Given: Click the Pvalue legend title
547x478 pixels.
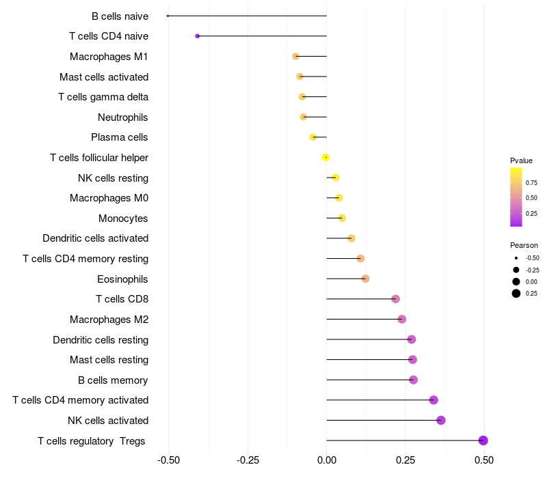Looking at the screenshot, I should tap(521, 160).
